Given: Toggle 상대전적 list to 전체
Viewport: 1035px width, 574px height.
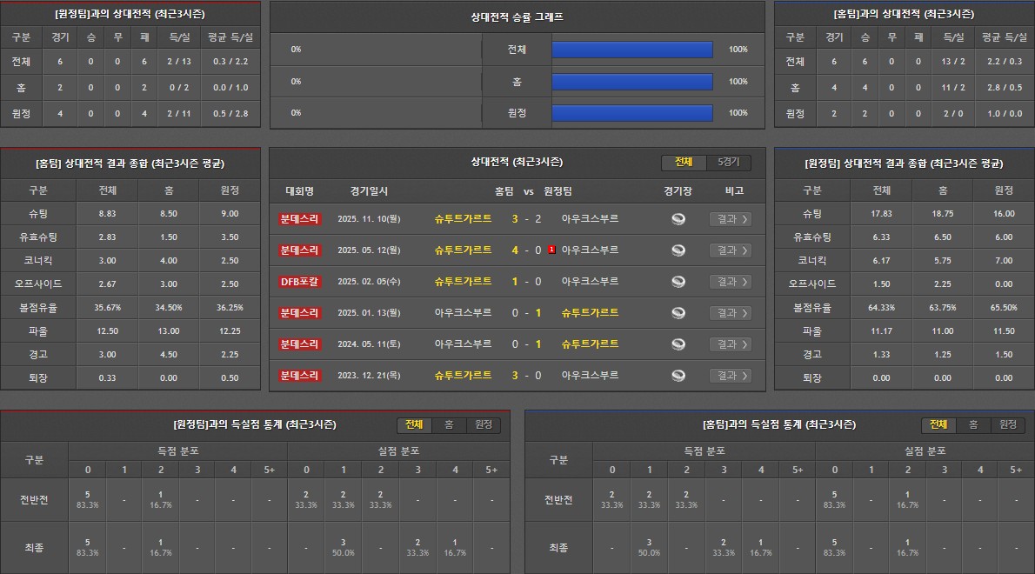Looking at the screenshot, I should (x=684, y=163).
